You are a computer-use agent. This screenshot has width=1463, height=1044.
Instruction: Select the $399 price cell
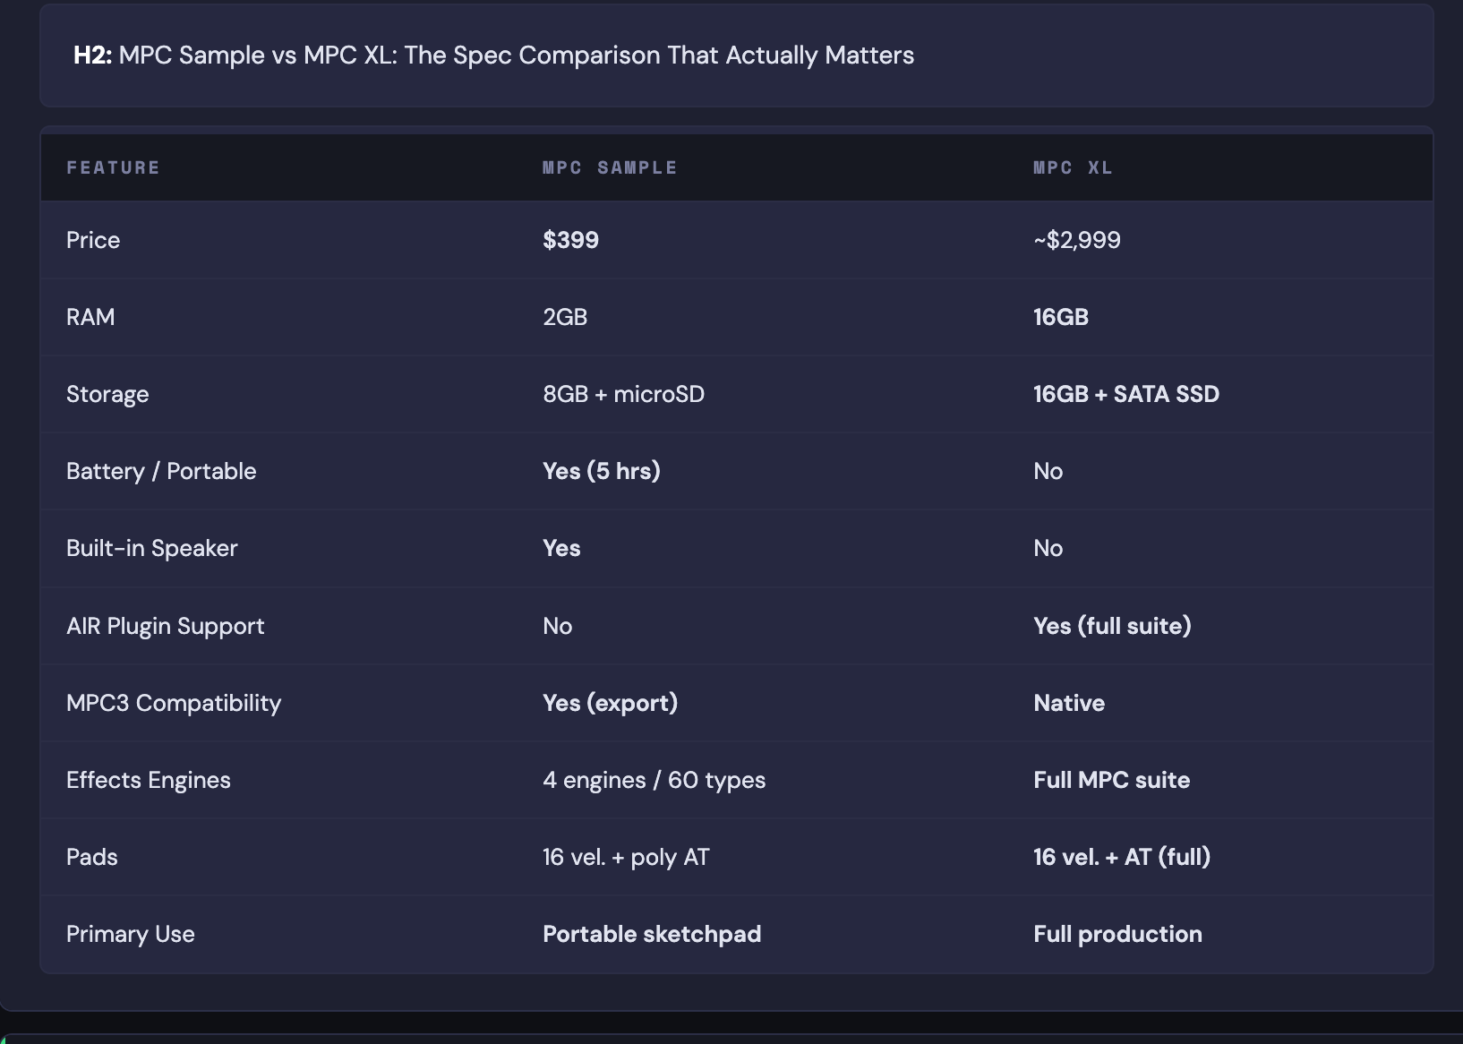point(570,240)
